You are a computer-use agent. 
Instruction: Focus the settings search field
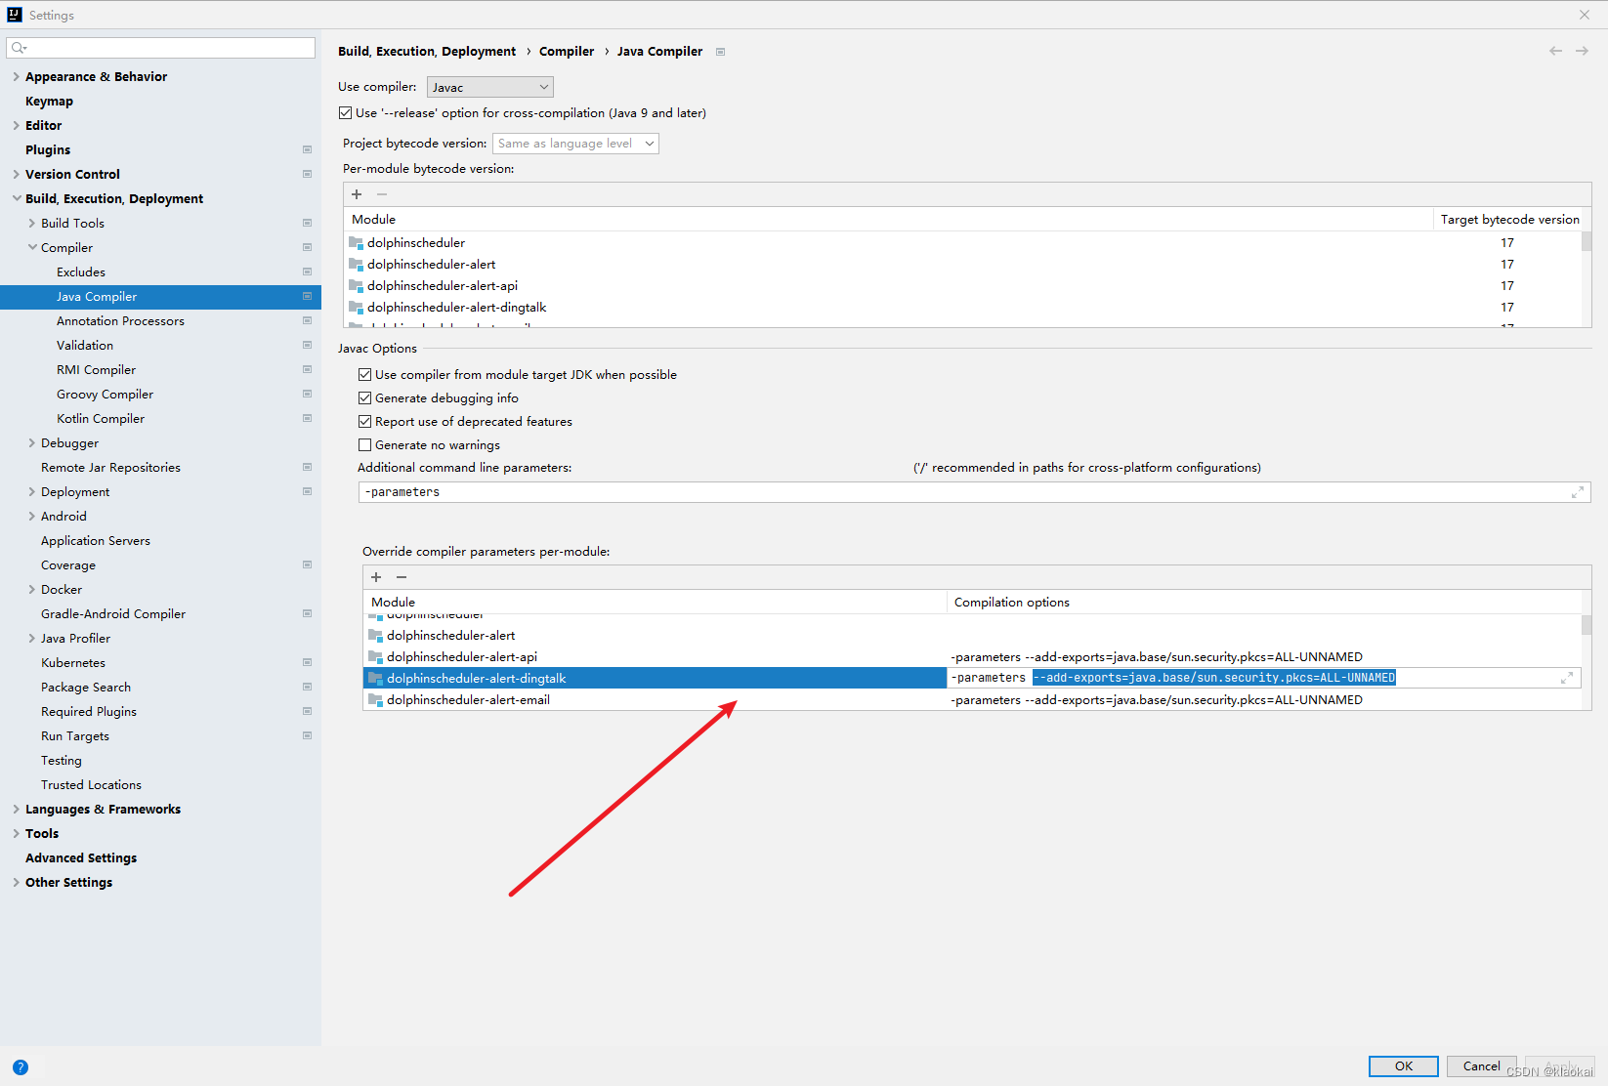[161, 47]
